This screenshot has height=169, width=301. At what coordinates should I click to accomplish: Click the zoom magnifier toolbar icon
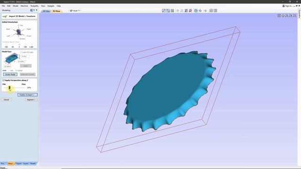[x=182, y=11]
